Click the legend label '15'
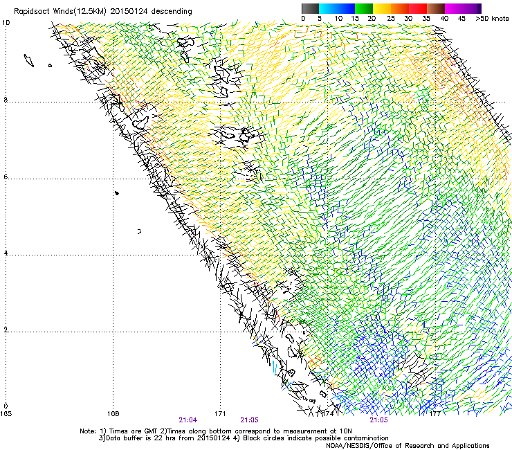Screen dimensions: 512x450 [355, 19]
